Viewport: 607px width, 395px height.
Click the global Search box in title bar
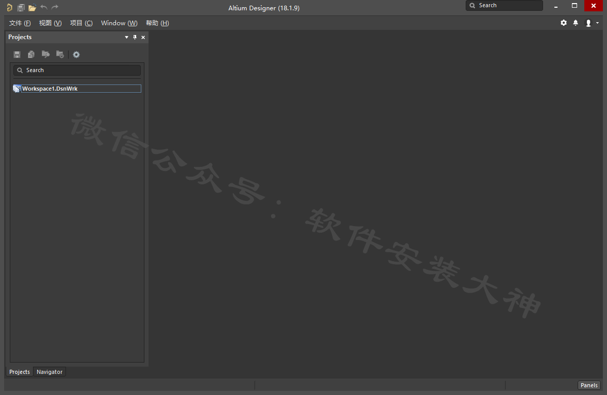click(x=504, y=6)
